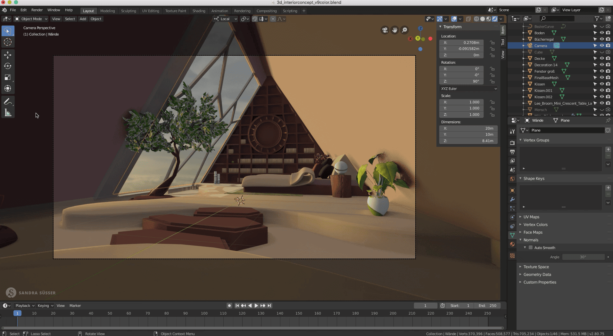The width and height of the screenshot is (613, 336).
Task: Disable rendering for Kissen in outliner
Action: click(x=608, y=84)
